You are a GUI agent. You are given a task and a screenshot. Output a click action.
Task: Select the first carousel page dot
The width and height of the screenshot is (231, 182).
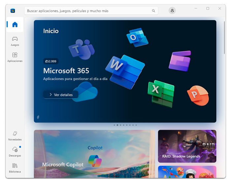click(114, 125)
